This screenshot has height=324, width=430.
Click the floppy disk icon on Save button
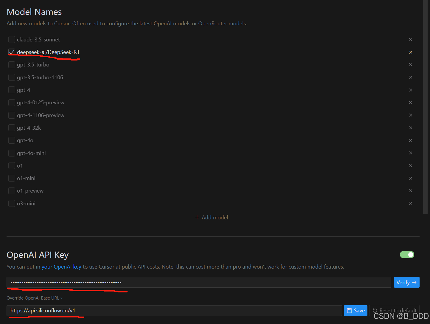(349, 310)
